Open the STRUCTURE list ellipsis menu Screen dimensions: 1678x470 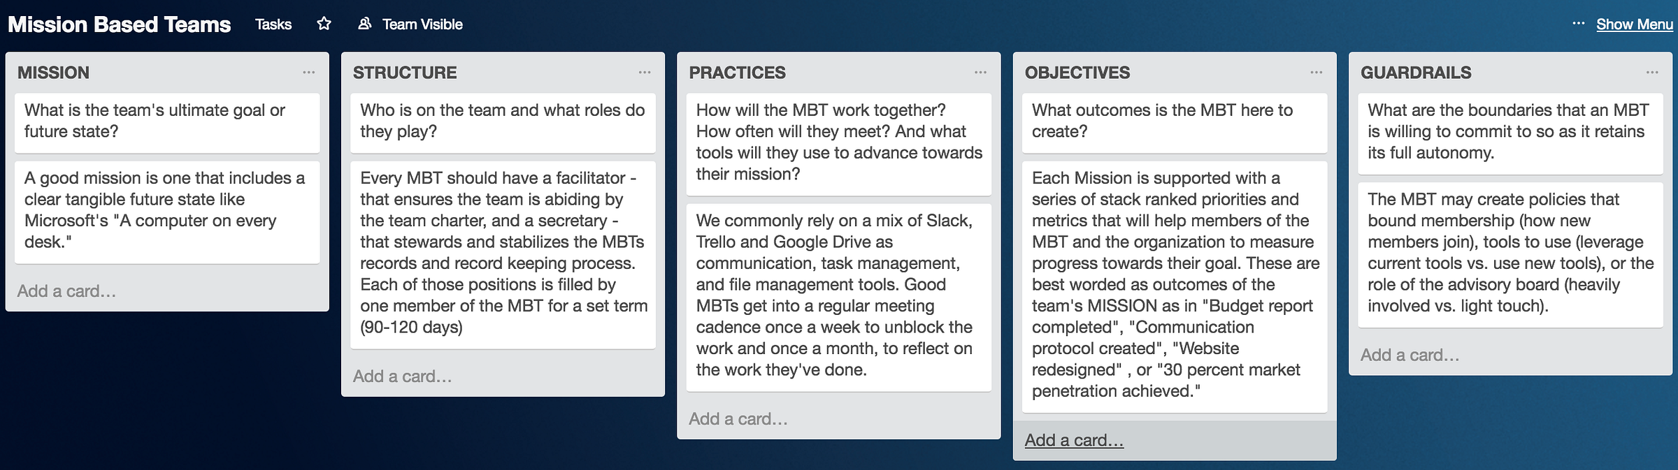pos(645,73)
